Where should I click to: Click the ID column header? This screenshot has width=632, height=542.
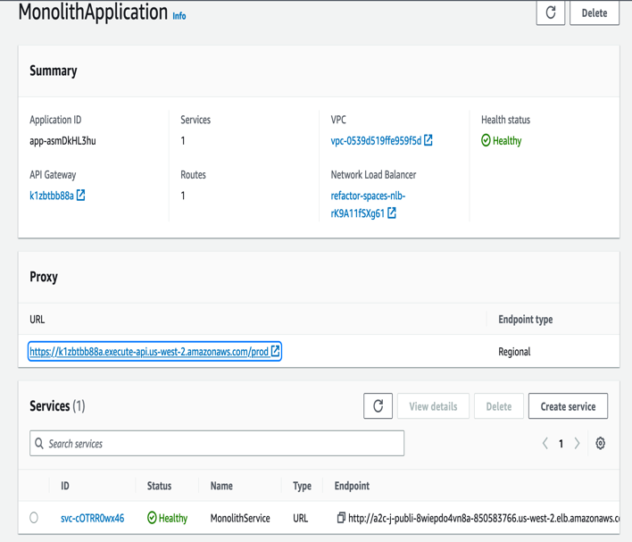click(x=65, y=486)
